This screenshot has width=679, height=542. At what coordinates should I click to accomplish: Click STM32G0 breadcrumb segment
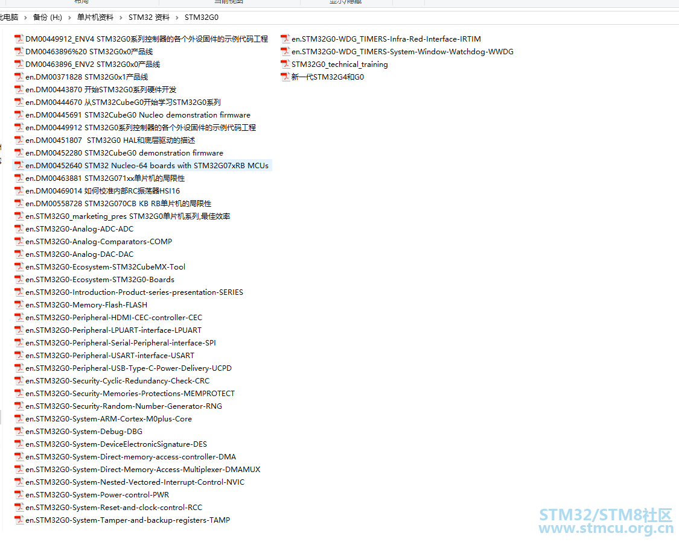202,17
